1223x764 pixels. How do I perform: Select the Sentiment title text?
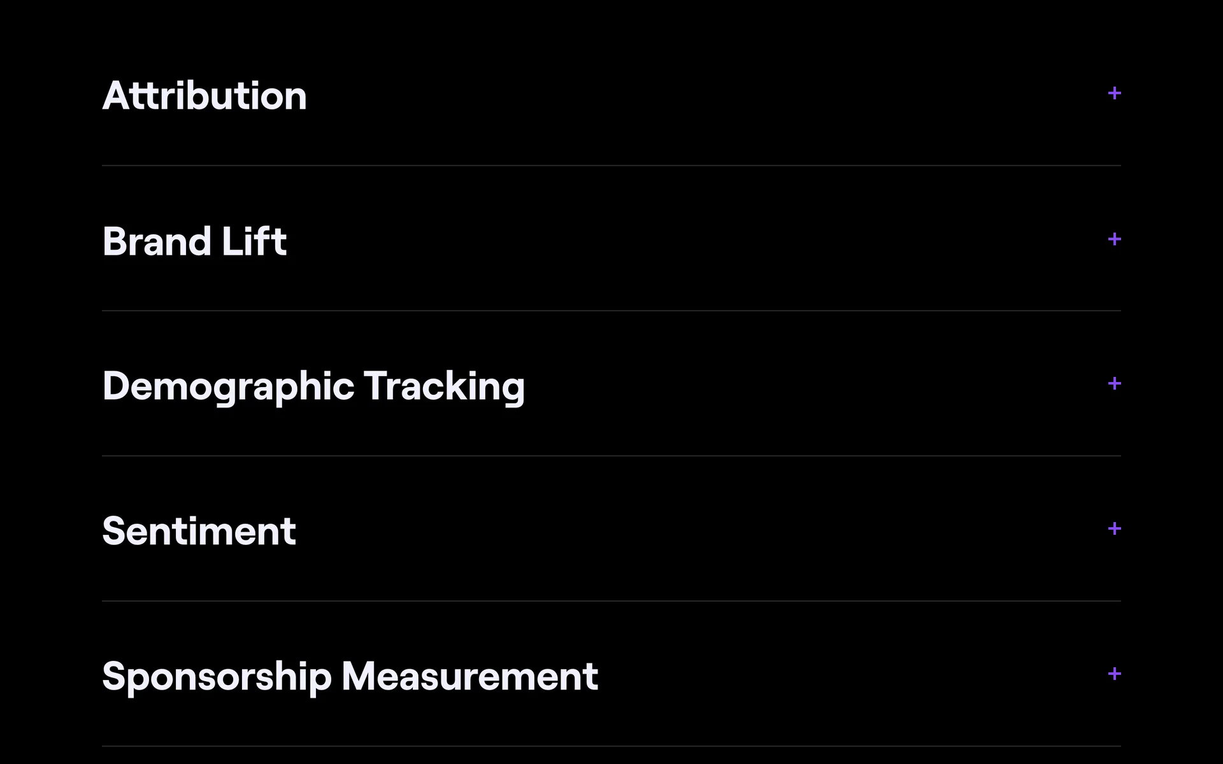pyautogui.click(x=199, y=531)
